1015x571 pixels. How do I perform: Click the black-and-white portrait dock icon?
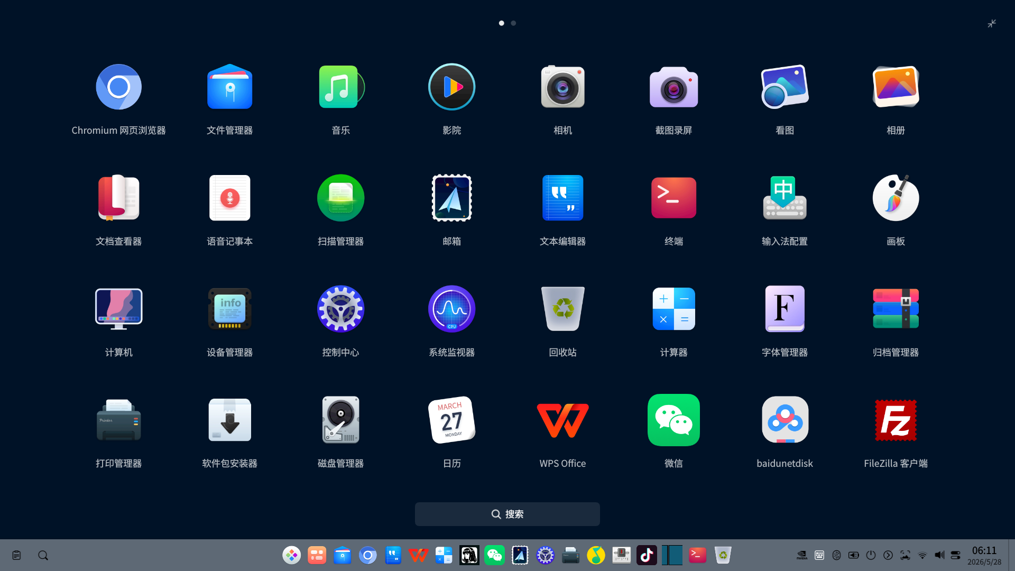pos(469,556)
